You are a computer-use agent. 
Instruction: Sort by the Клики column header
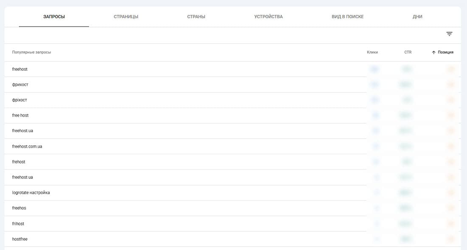click(x=372, y=52)
